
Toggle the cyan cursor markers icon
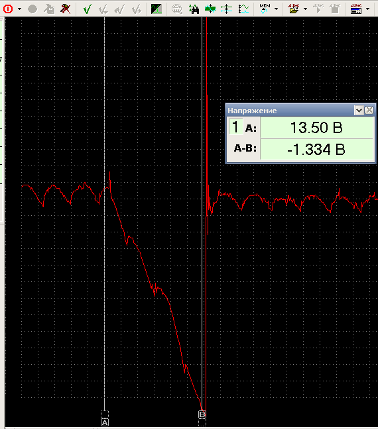[226, 9]
